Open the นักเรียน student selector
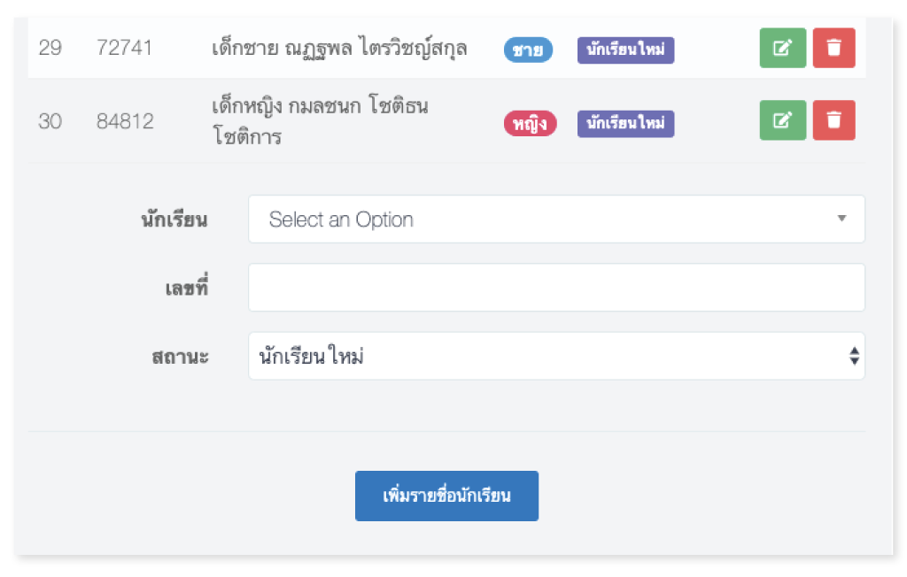Screen dimensions: 907x577 tap(556, 219)
